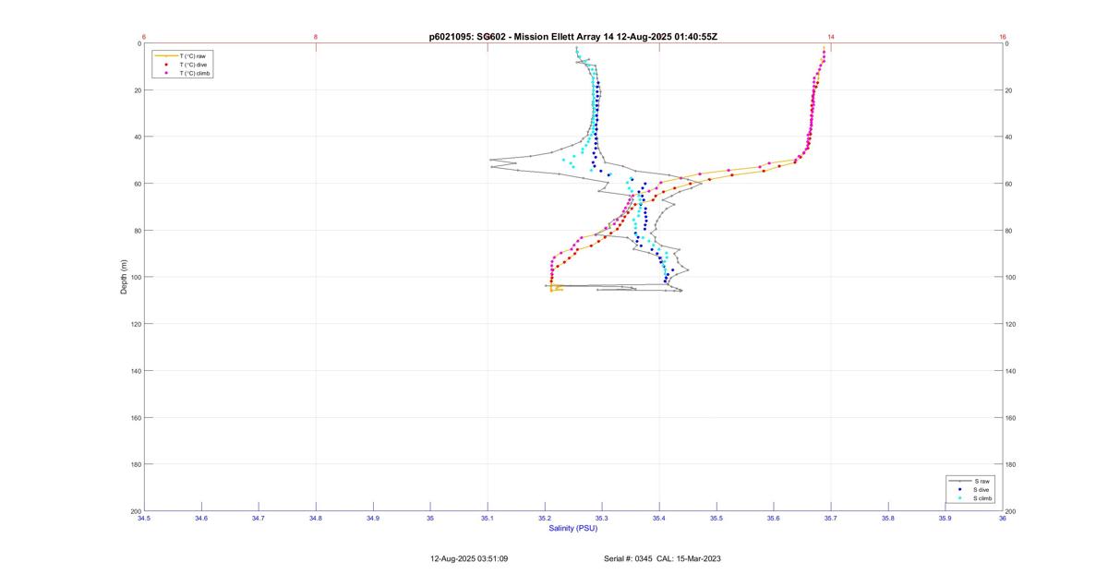Click left depth axis tick label 80
This screenshot has width=1108, height=574.
(x=137, y=231)
